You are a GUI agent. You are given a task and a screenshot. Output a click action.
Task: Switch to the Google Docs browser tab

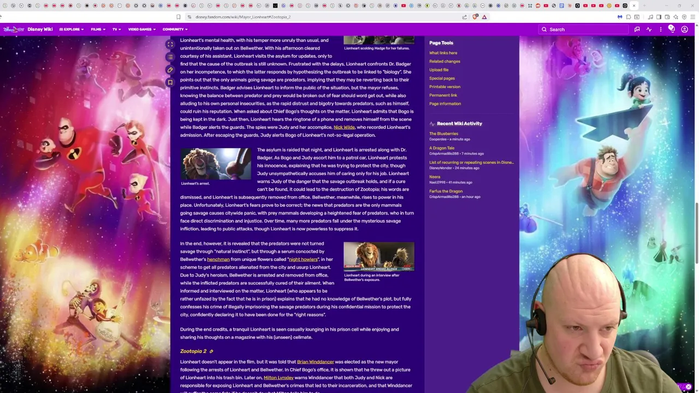(x=561, y=6)
